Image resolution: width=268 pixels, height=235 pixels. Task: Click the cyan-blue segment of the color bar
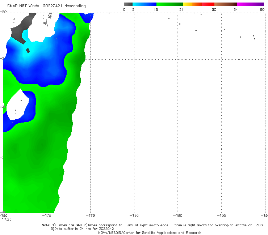click(x=145, y=4)
